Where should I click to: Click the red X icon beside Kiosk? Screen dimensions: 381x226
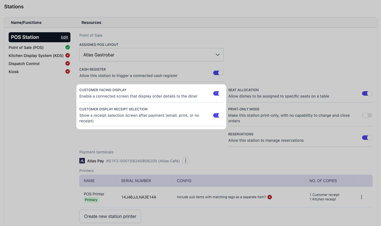coord(68,72)
